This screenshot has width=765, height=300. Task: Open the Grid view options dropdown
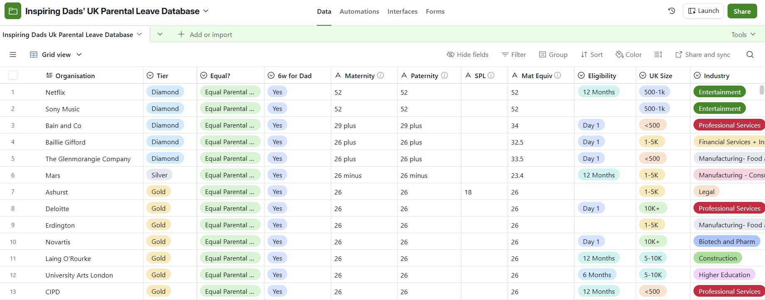(x=79, y=54)
